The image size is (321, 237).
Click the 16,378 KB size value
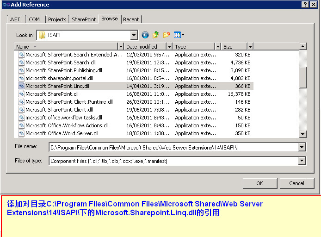coord(239,94)
